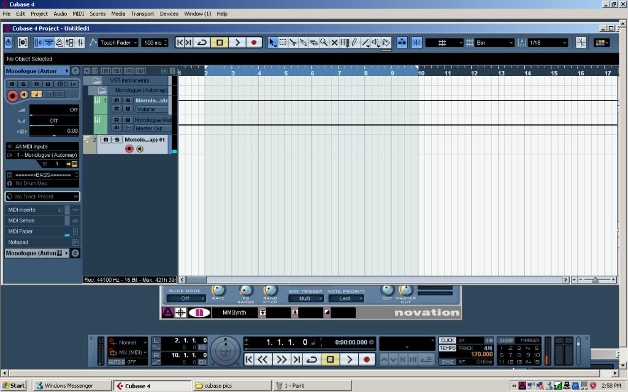Rewind using the transport panel
The height and width of the screenshot is (392, 628).
(262, 359)
